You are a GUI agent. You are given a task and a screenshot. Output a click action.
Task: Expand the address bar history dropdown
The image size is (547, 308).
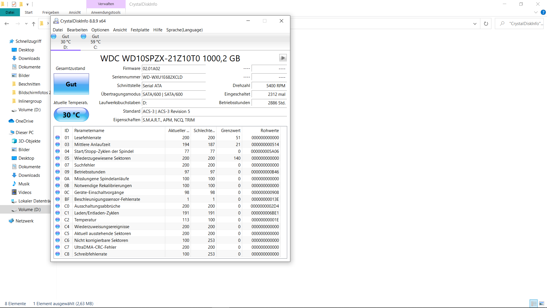(475, 24)
